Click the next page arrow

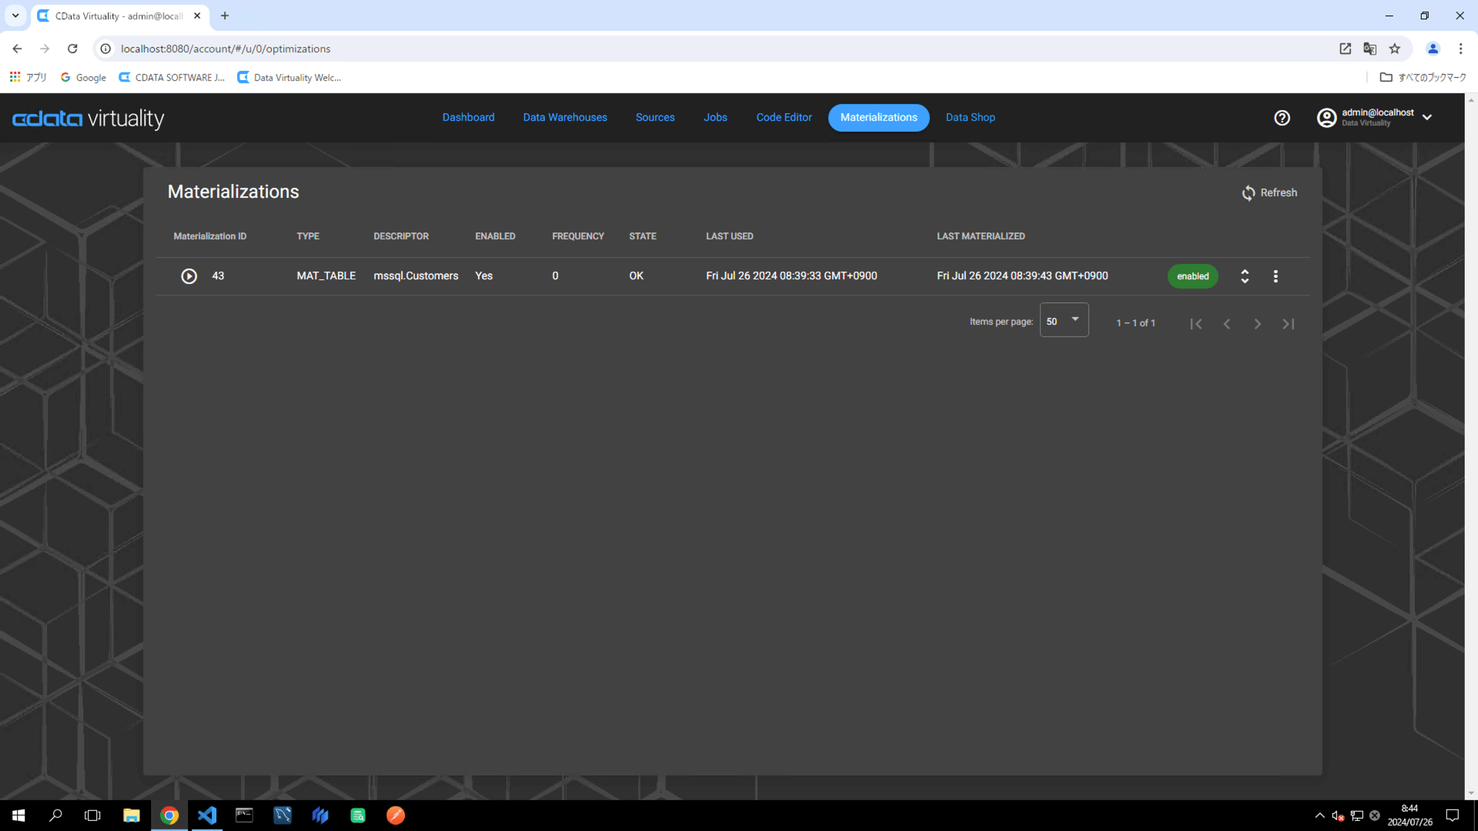tap(1257, 324)
